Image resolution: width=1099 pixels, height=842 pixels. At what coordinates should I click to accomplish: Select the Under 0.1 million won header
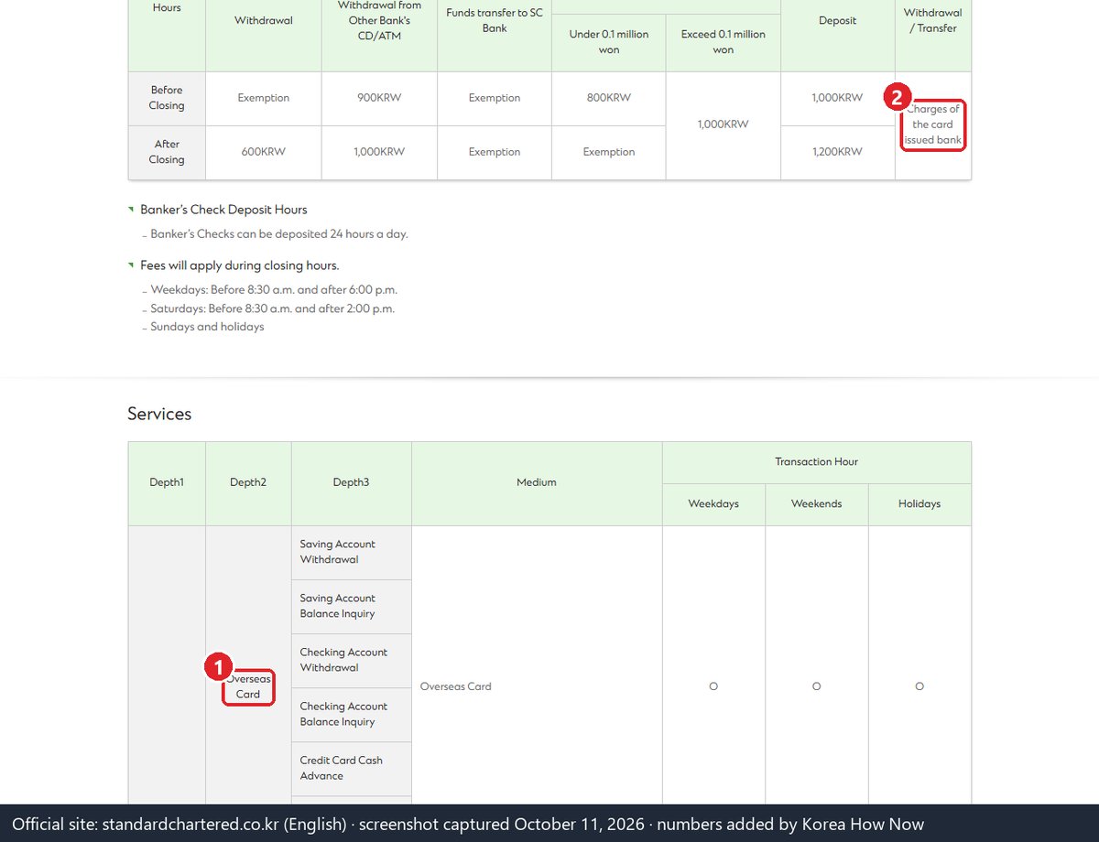(x=609, y=41)
